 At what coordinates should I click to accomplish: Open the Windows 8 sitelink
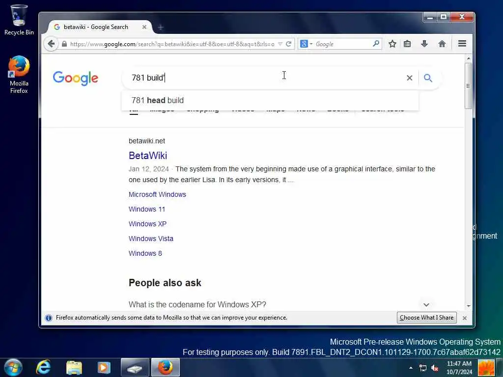(145, 254)
